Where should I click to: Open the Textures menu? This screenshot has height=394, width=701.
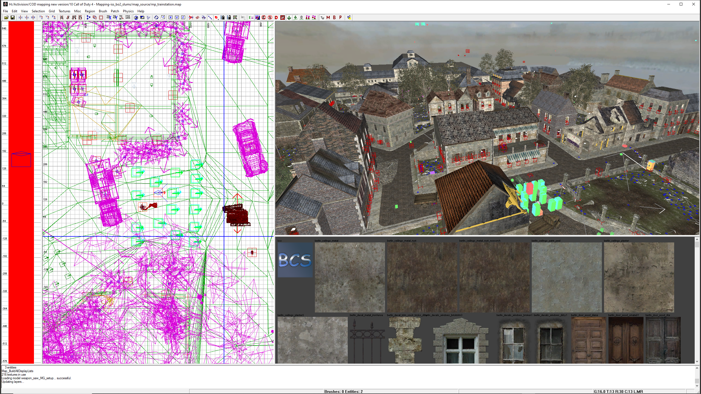[x=64, y=11]
